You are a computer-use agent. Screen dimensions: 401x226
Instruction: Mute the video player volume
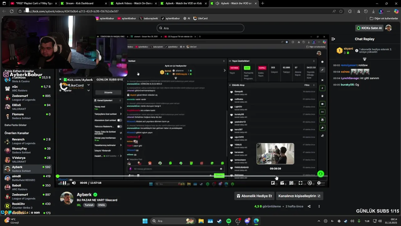tap(74, 183)
